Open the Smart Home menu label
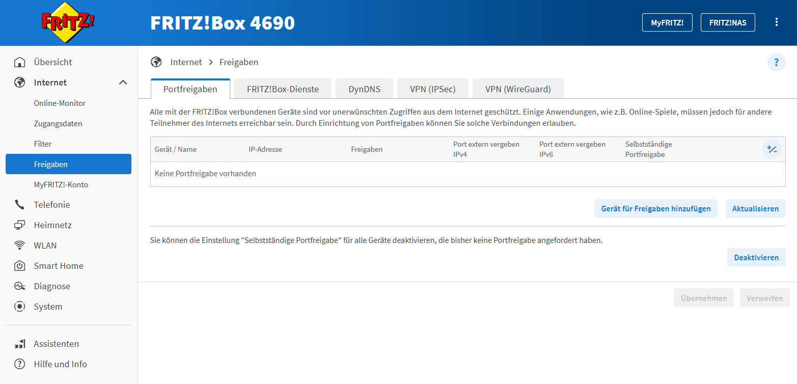Screen dimensions: 797x384 point(59,266)
